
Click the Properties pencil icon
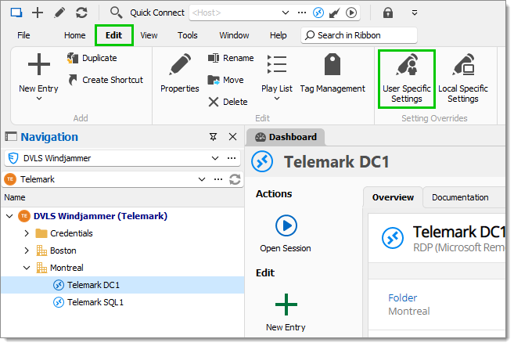pos(180,64)
